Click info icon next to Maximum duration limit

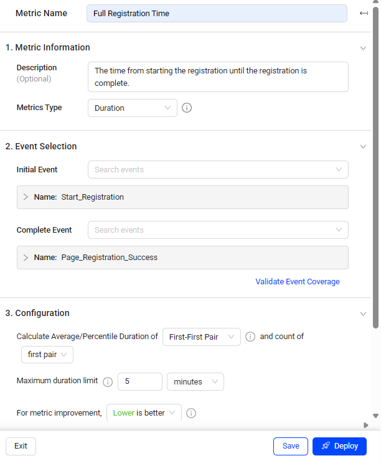(108, 382)
